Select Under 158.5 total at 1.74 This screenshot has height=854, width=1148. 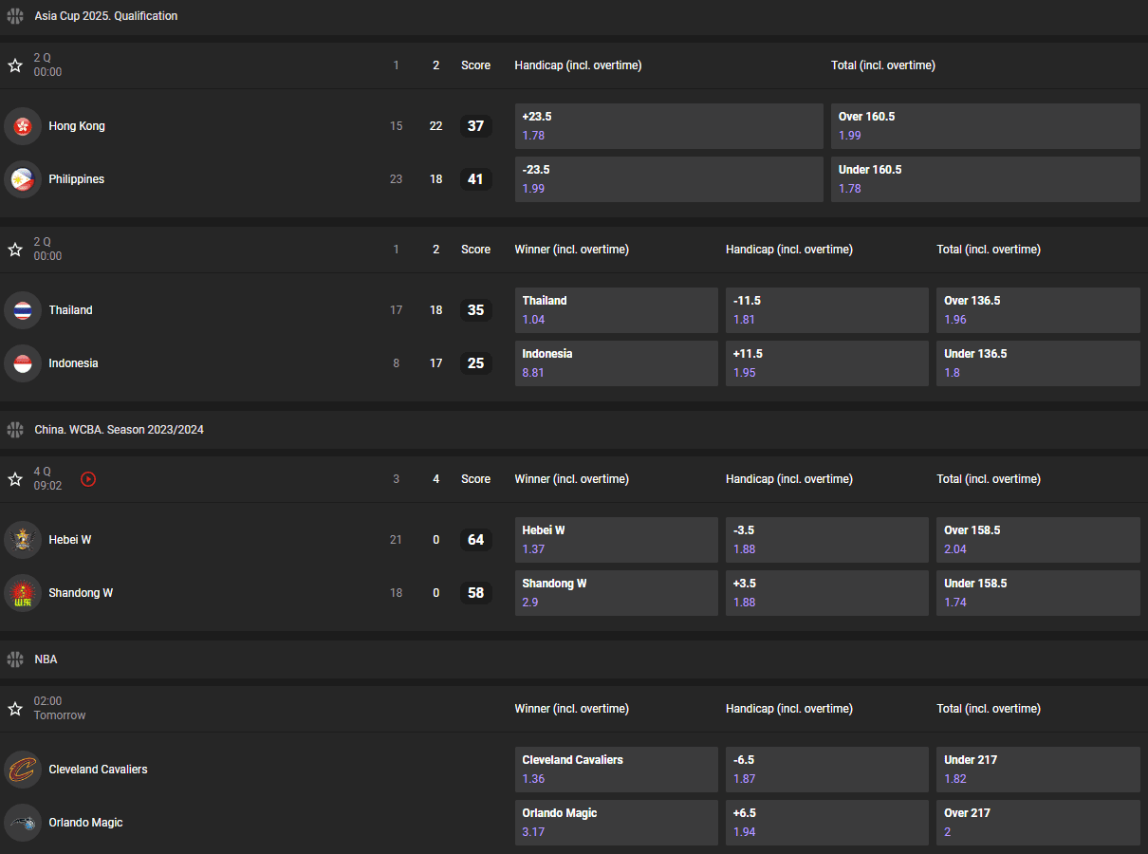pos(1038,593)
